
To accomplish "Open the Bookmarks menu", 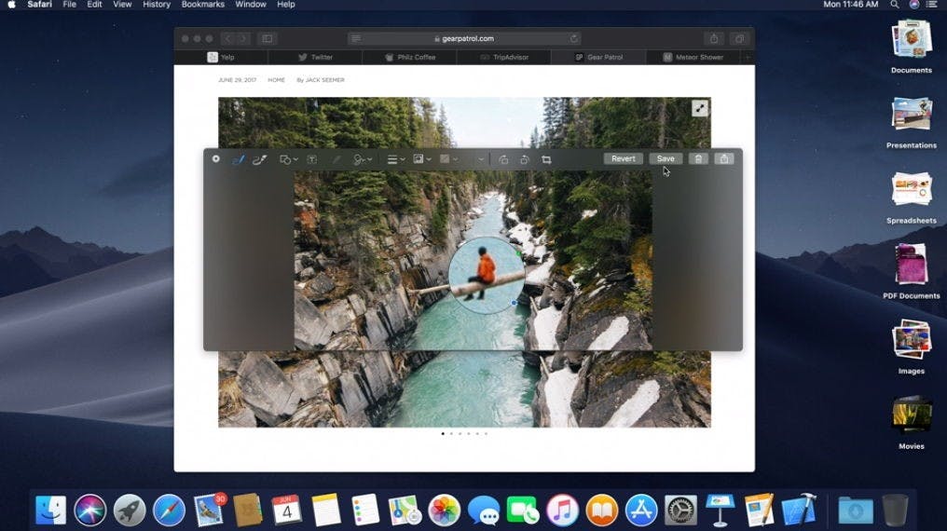I will (x=203, y=5).
